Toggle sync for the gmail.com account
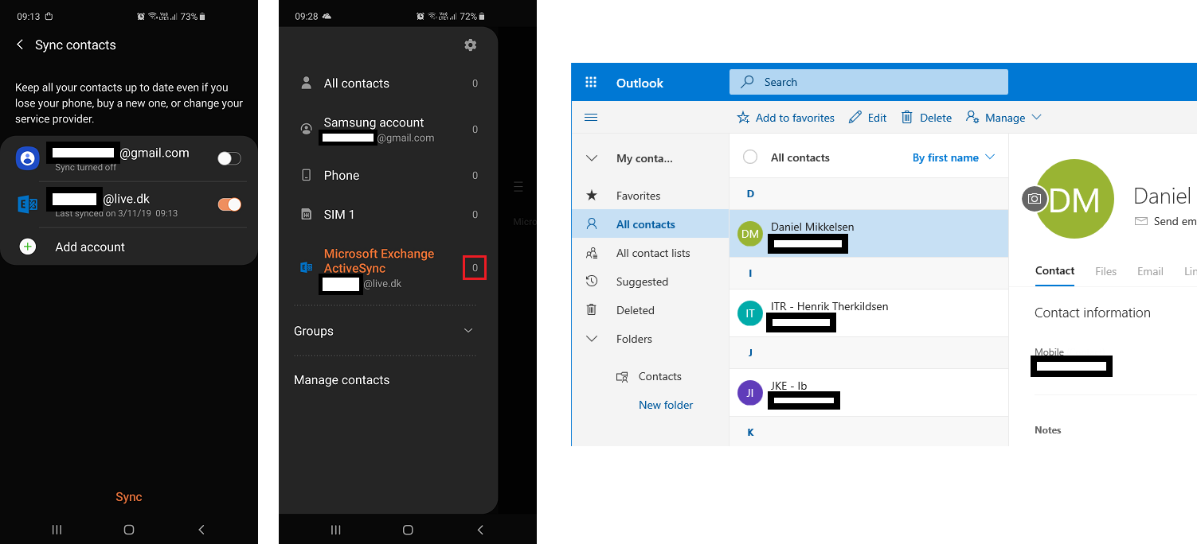Viewport: 1197px width, 544px height. pos(229,158)
